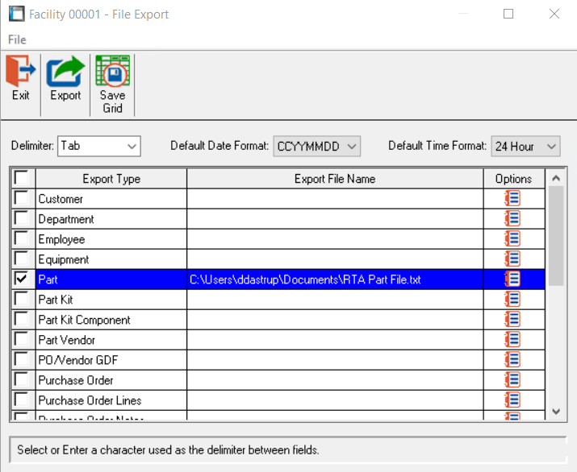
Task: Click the scrollbar down arrow
Action: pyautogui.click(x=555, y=412)
